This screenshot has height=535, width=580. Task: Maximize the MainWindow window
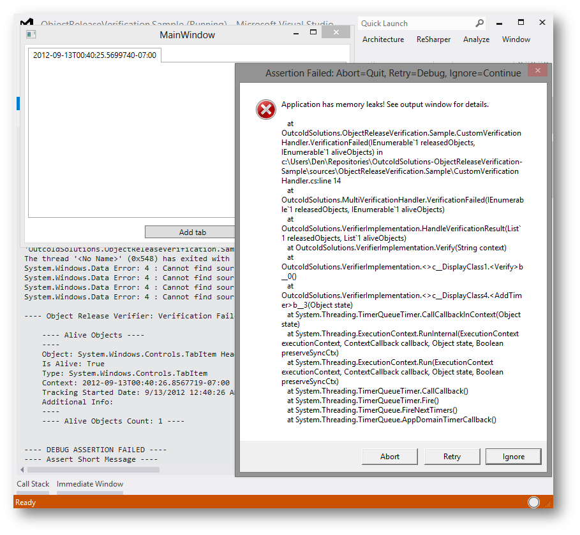(x=313, y=32)
